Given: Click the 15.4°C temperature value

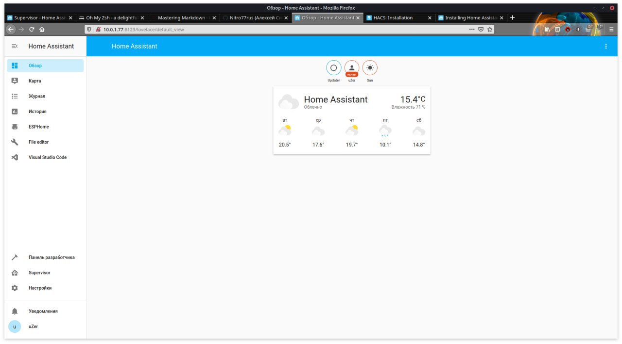Looking at the screenshot, I should pyautogui.click(x=413, y=99).
